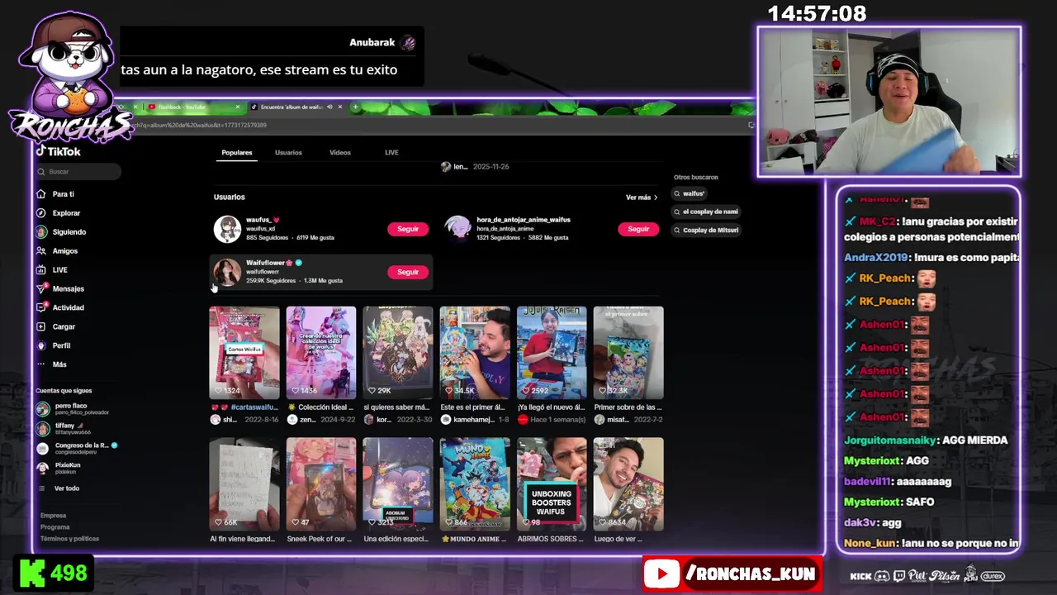Click the TikTok logo
Viewport: 1057px width, 595px height.
(58, 151)
